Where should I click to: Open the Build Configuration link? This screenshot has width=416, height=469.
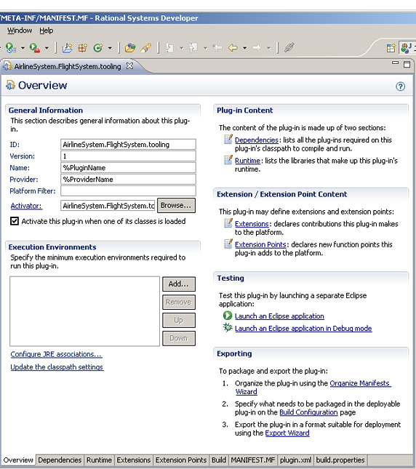pos(308,412)
